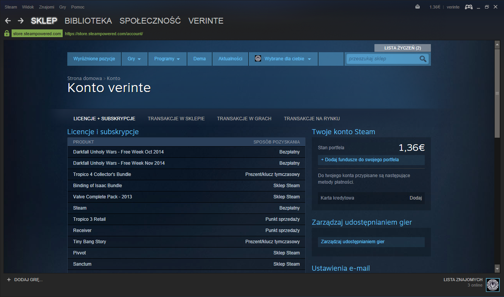Viewport: 504px width, 297px height.
Task: Open the Aktualności store page
Action: tap(231, 59)
